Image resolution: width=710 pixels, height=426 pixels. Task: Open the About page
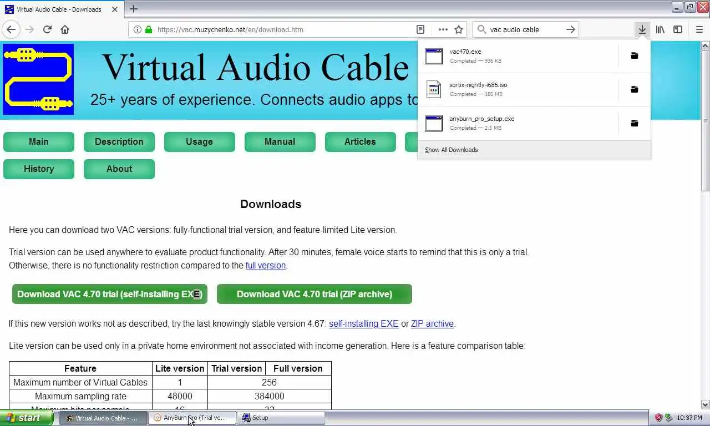coord(119,169)
